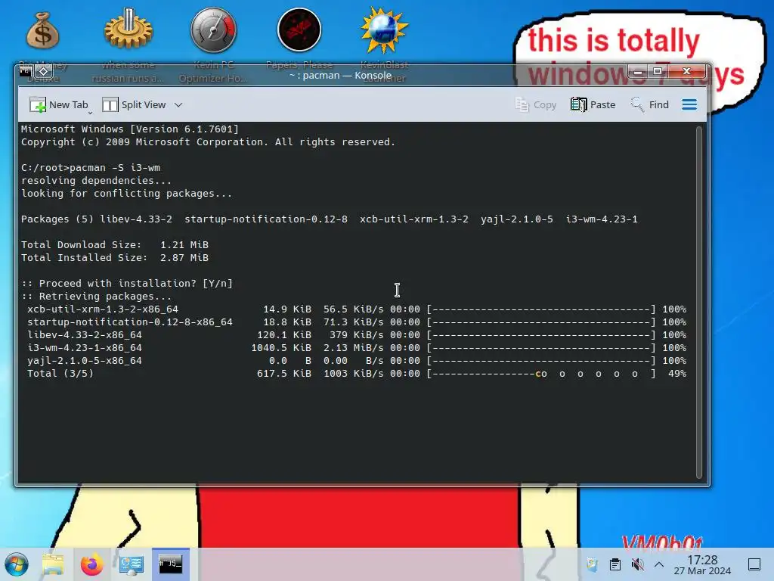Click the Konsole terminal scrollbar
The width and height of the screenshot is (774, 581).
tap(699, 303)
